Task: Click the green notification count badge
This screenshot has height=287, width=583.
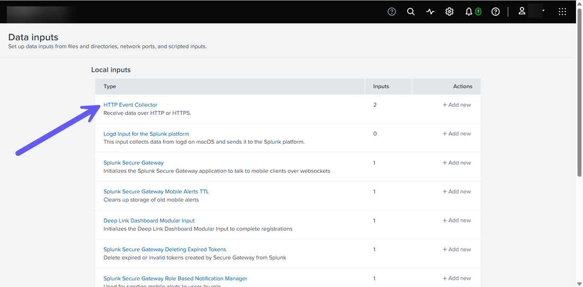Action: [478, 12]
